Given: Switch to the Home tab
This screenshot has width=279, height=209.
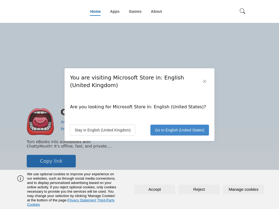Looking at the screenshot, I should (x=95, y=11).
